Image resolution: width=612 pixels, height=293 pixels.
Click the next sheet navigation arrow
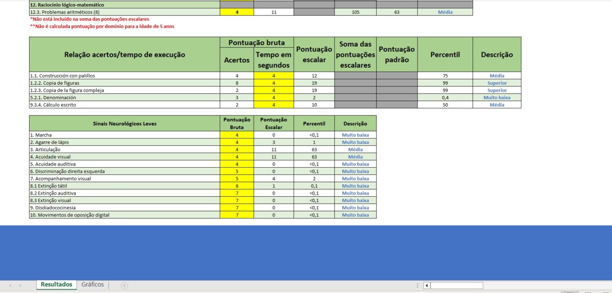(20, 285)
